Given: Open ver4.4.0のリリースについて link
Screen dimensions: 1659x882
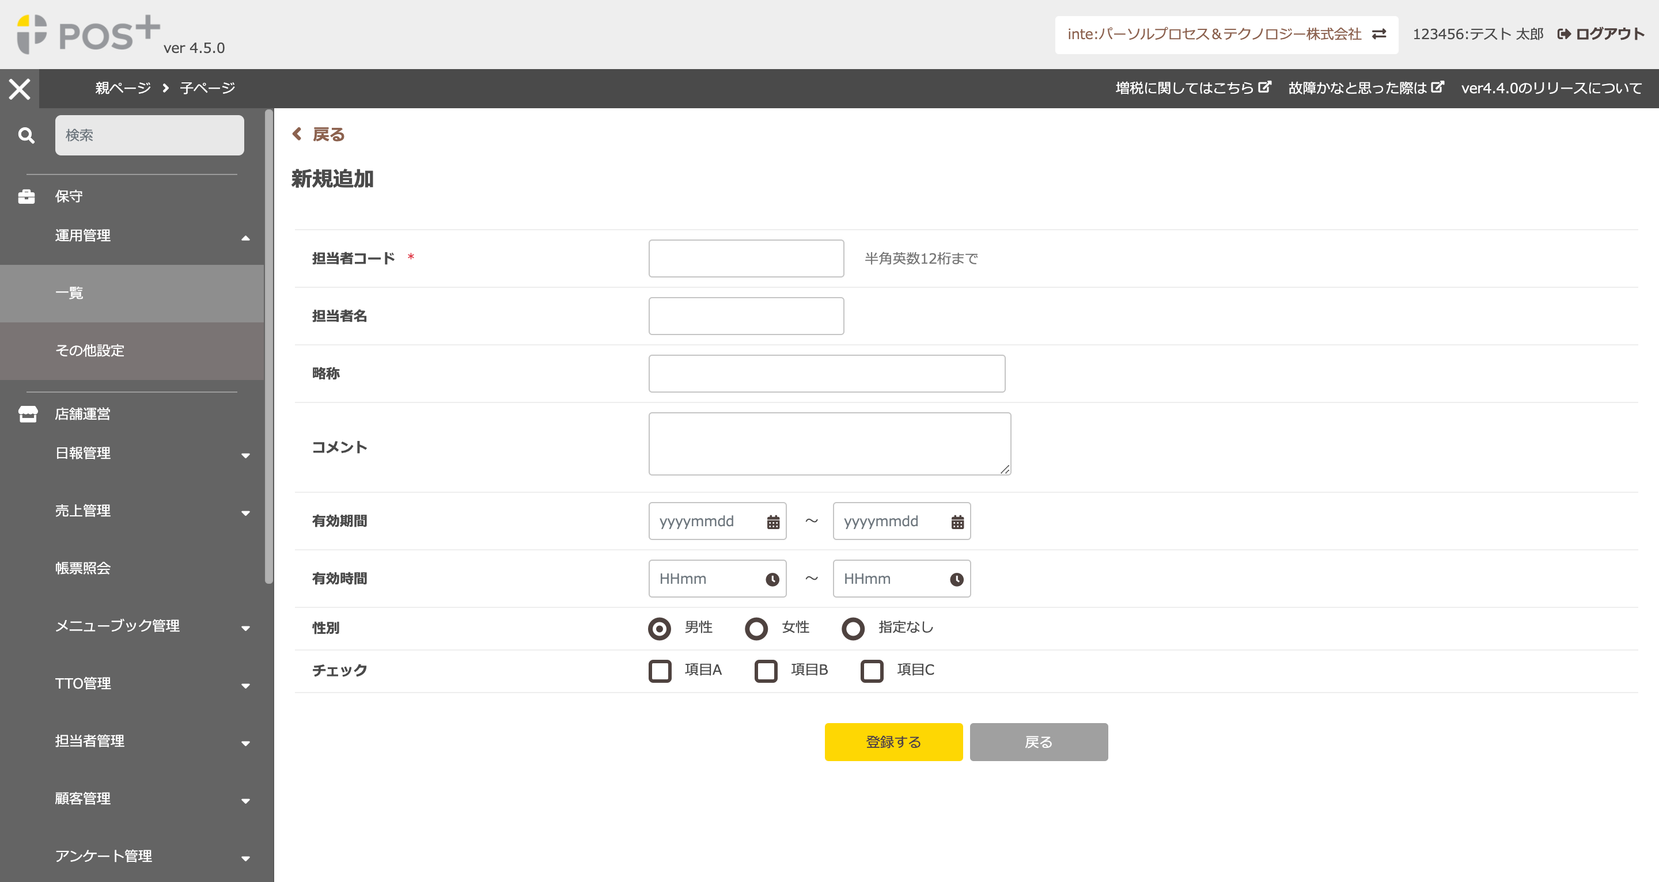Looking at the screenshot, I should point(1551,88).
